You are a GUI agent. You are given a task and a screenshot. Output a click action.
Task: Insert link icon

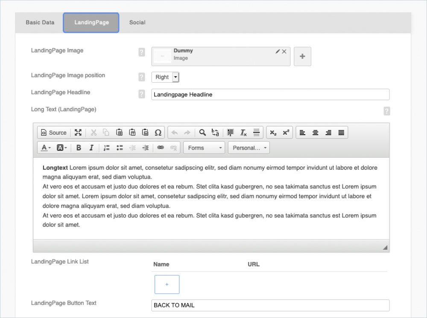(x=161, y=148)
